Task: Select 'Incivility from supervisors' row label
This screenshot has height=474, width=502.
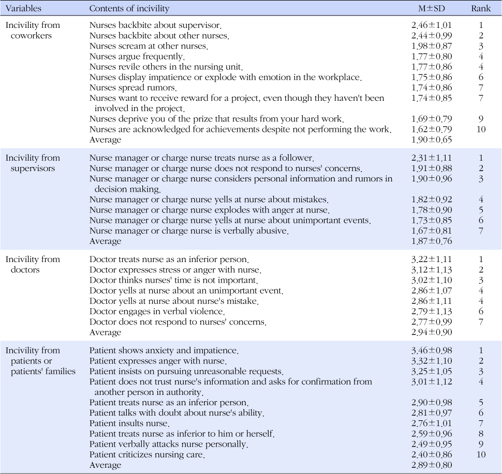Action: tap(33, 163)
